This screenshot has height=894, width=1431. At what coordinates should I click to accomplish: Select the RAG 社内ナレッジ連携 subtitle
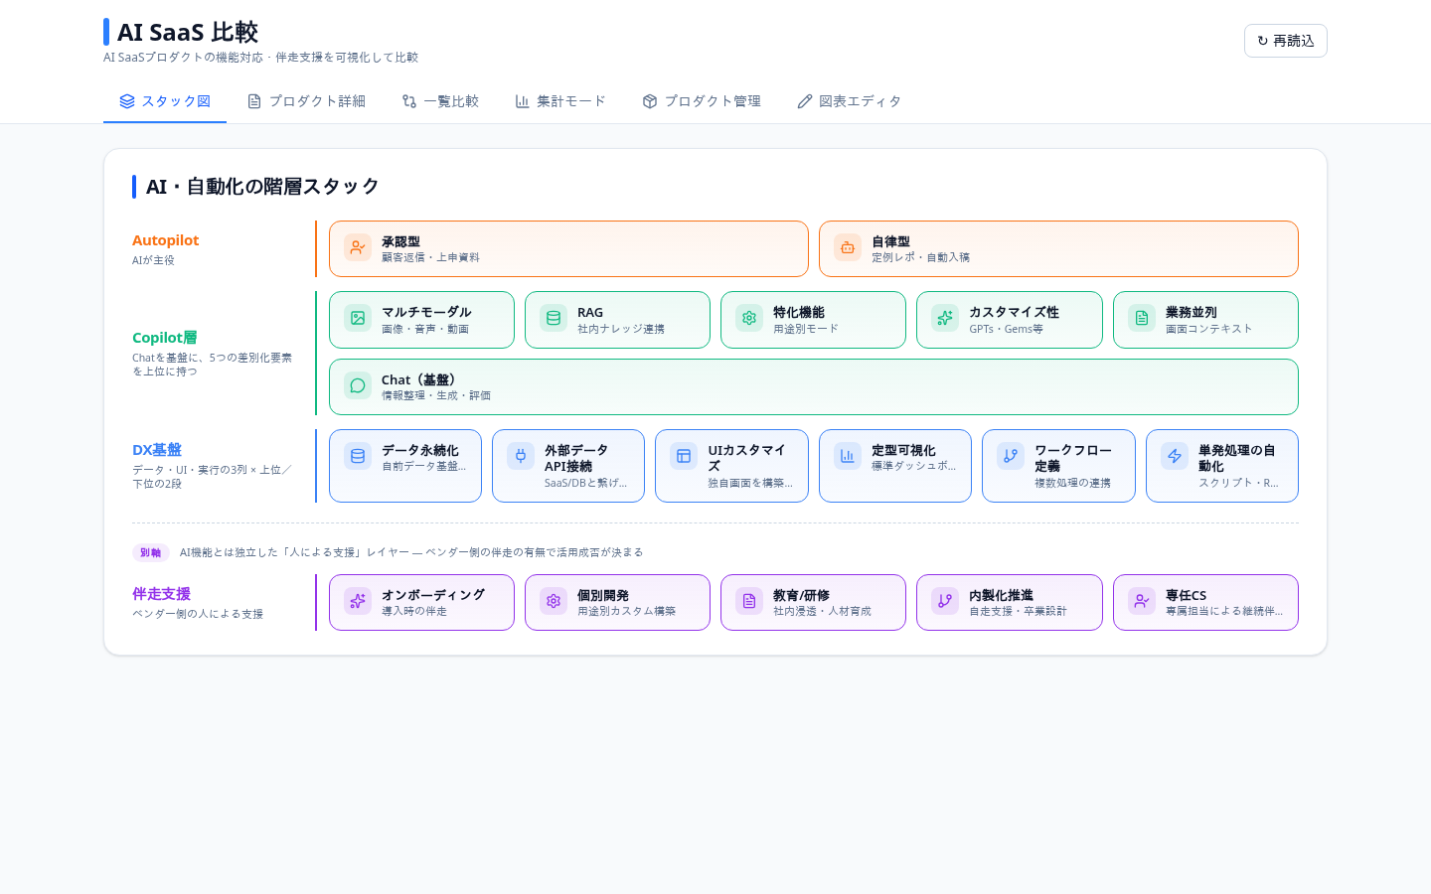(x=621, y=329)
